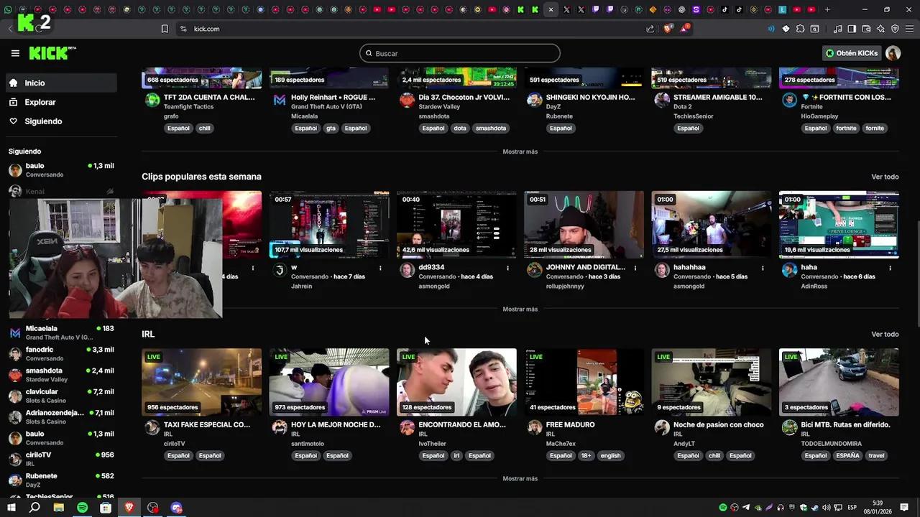Open TAXI FAKE ESPECIAL stream thumbnail
The height and width of the screenshot is (517, 920).
201,382
